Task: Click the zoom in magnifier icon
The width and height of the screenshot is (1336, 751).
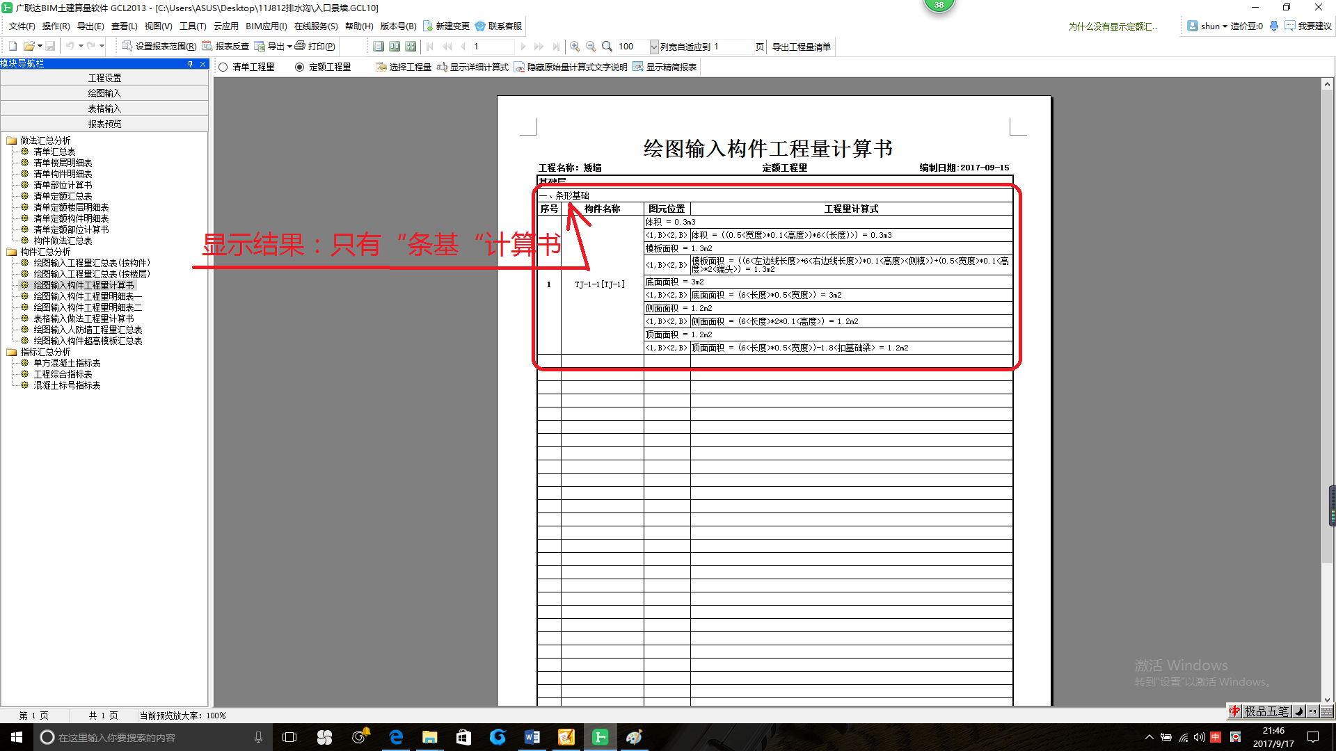Action: tap(575, 47)
